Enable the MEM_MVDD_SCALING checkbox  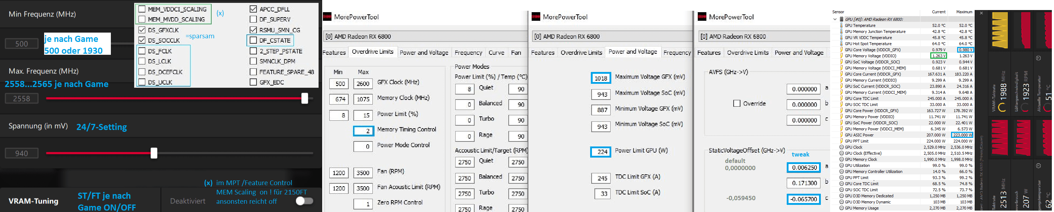[x=142, y=19]
